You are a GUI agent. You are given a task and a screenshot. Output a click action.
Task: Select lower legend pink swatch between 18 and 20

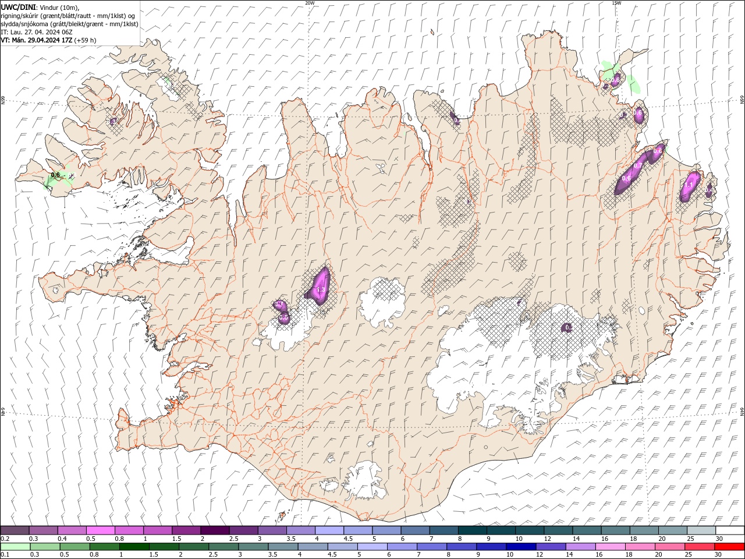click(640, 547)
